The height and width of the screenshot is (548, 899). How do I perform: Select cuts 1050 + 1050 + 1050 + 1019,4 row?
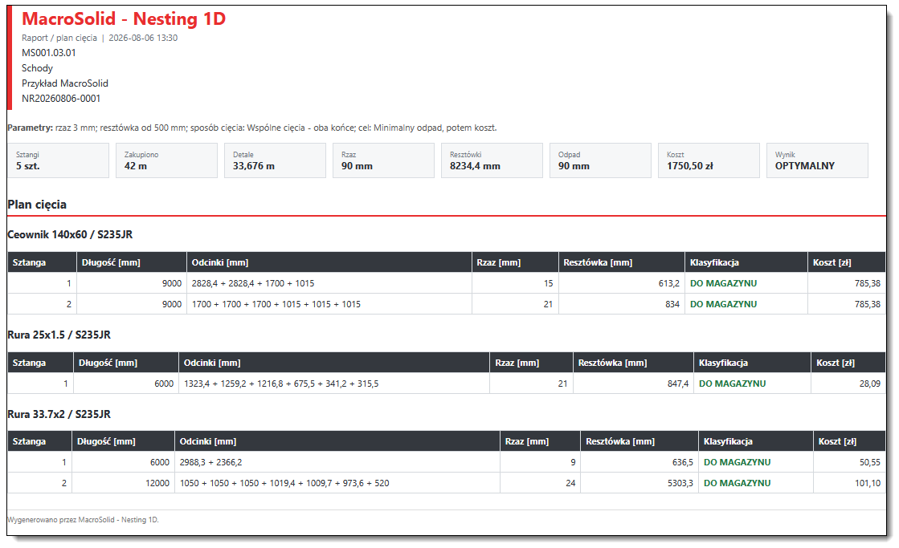284,483
